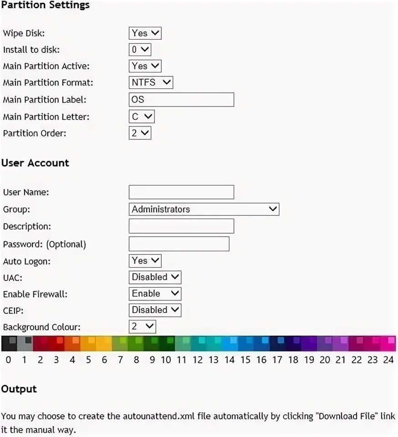The image size is (398, 437).
Task: Expand the CEIP dropdown
Action: (155, 310)
